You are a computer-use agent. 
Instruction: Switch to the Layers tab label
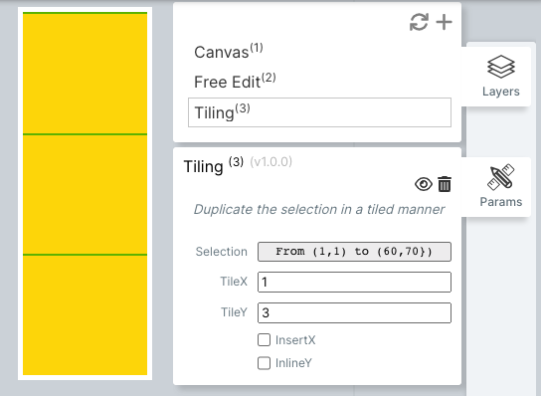point(501,92)
